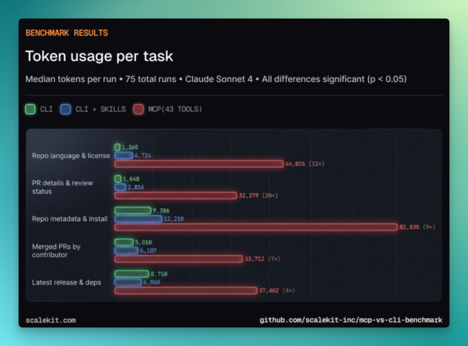Click the Repo language & license row label
Viewport: 468px width, 346px height.
(71, 156)
